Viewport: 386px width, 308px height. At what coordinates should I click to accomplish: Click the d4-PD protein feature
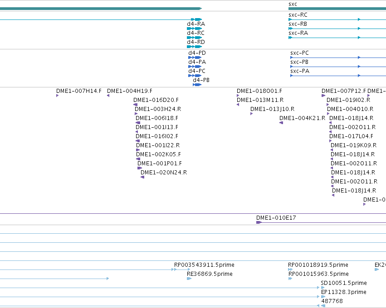pyautogui.click(x=195, y=58)
